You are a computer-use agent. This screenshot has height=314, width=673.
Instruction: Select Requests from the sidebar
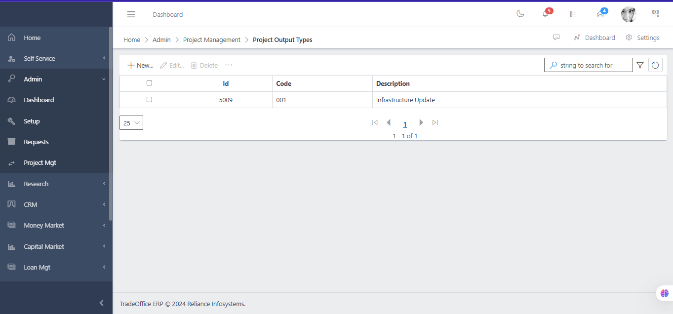pos(36,142)
